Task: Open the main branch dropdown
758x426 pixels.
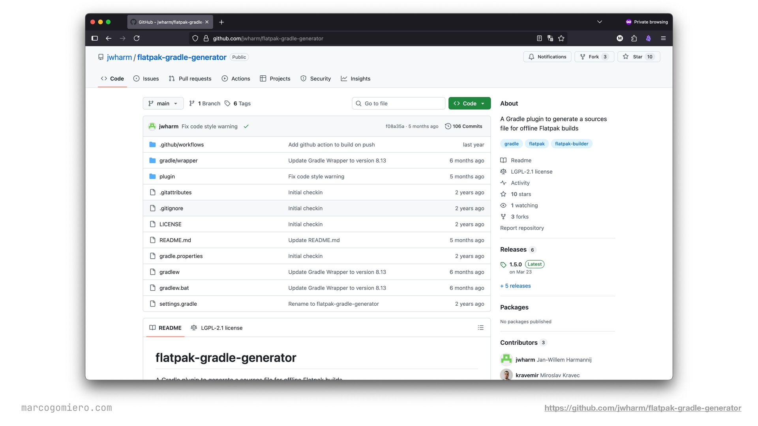Action: pyautogui.click(x=163, y=103)
